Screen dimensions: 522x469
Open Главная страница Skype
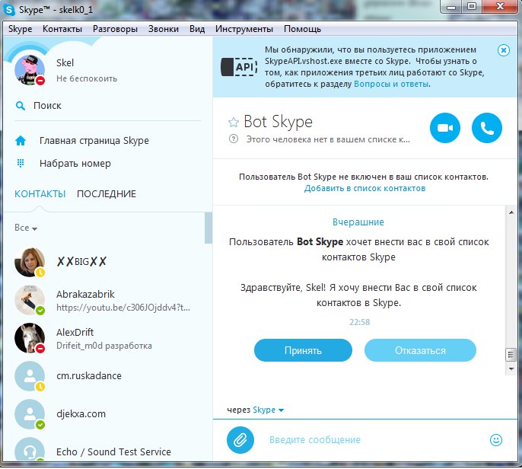point(94,141)
